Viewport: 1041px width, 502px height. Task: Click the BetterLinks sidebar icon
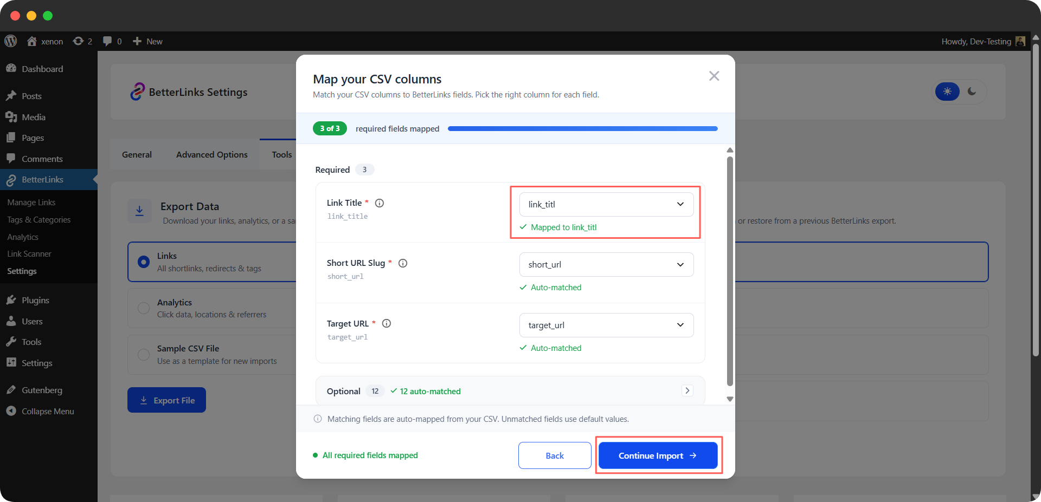pyautogui.click(x=11, y=180)
